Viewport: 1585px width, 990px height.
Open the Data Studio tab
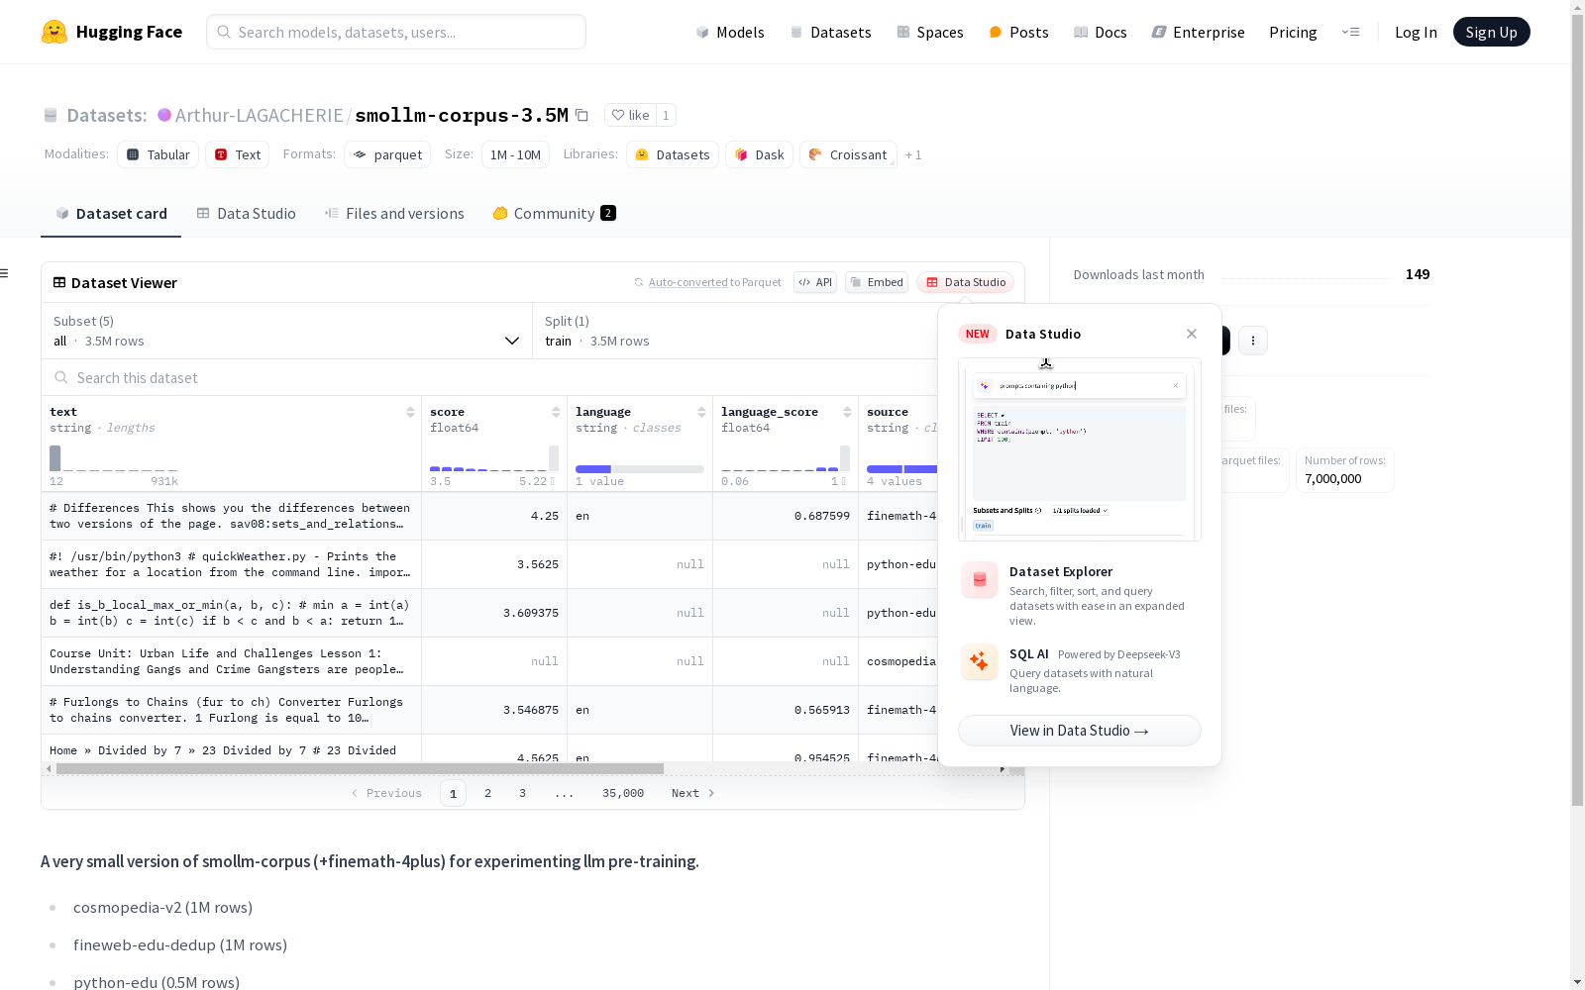pos(246,213)
